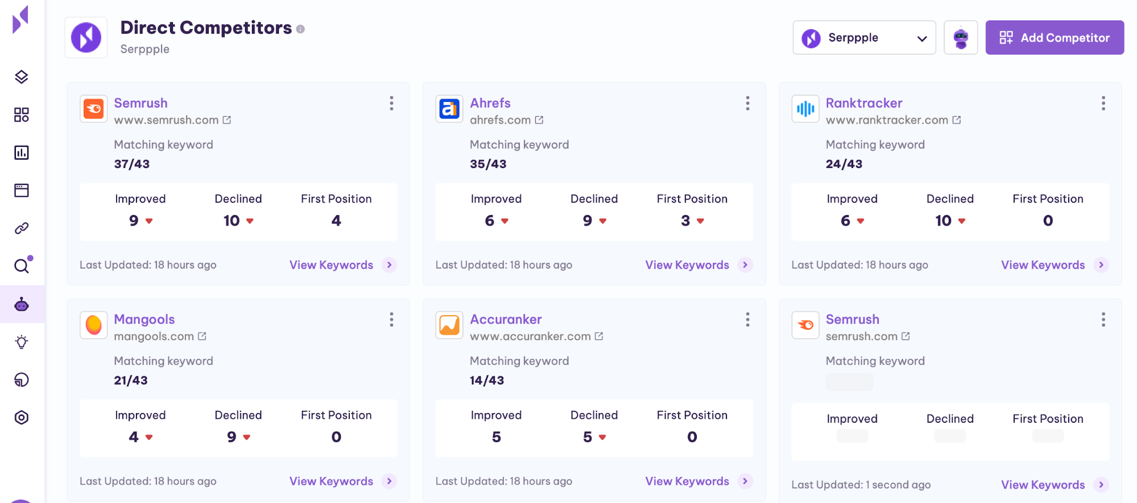Screen dimensions: 1137x503
Task: Select the competitors robot sidebar icon
Action: 22,304
